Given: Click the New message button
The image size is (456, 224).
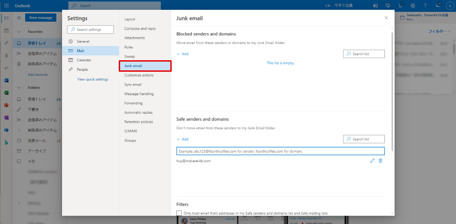Looking at the screenshot, I should coord(41,18).
